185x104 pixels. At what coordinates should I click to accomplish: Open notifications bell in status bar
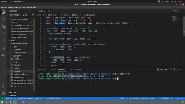[182, 99]
